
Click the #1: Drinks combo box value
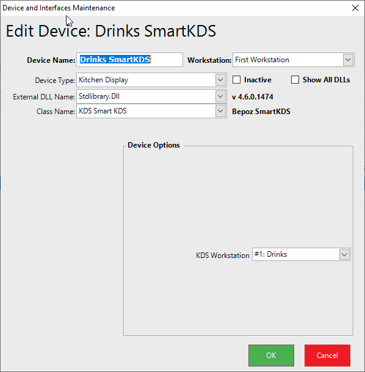tap(271, 254)
